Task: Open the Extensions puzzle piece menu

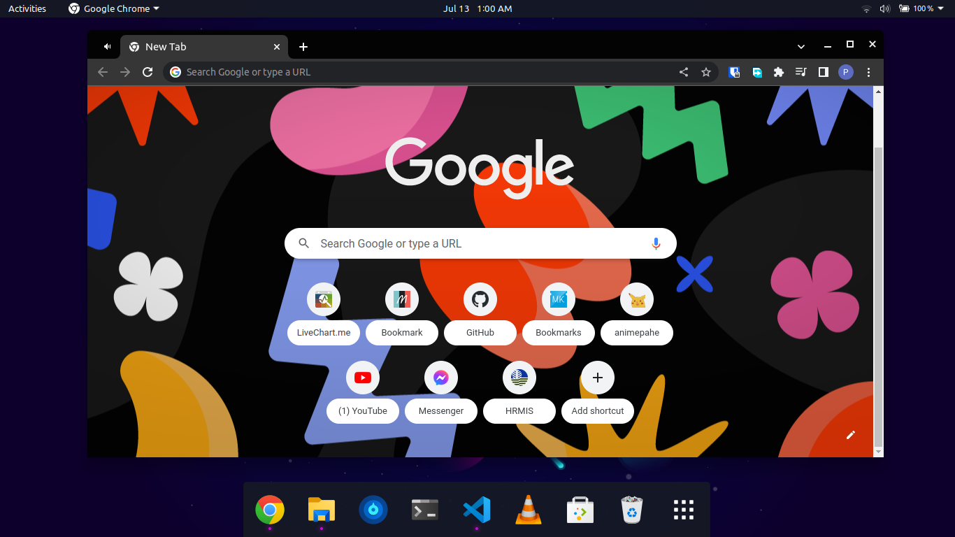Action: (x=779, y=72)
